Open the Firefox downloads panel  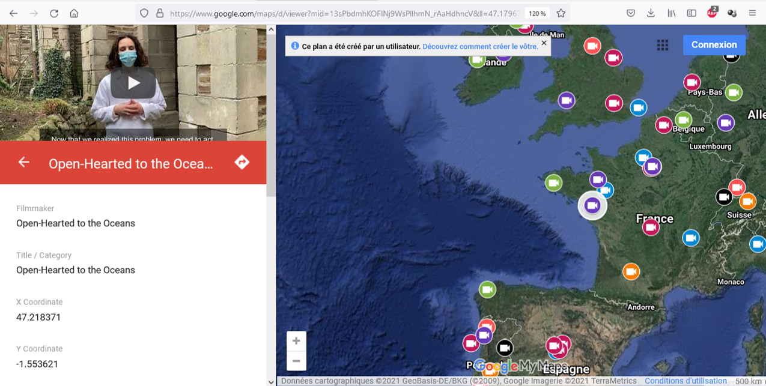coord(651,13)
